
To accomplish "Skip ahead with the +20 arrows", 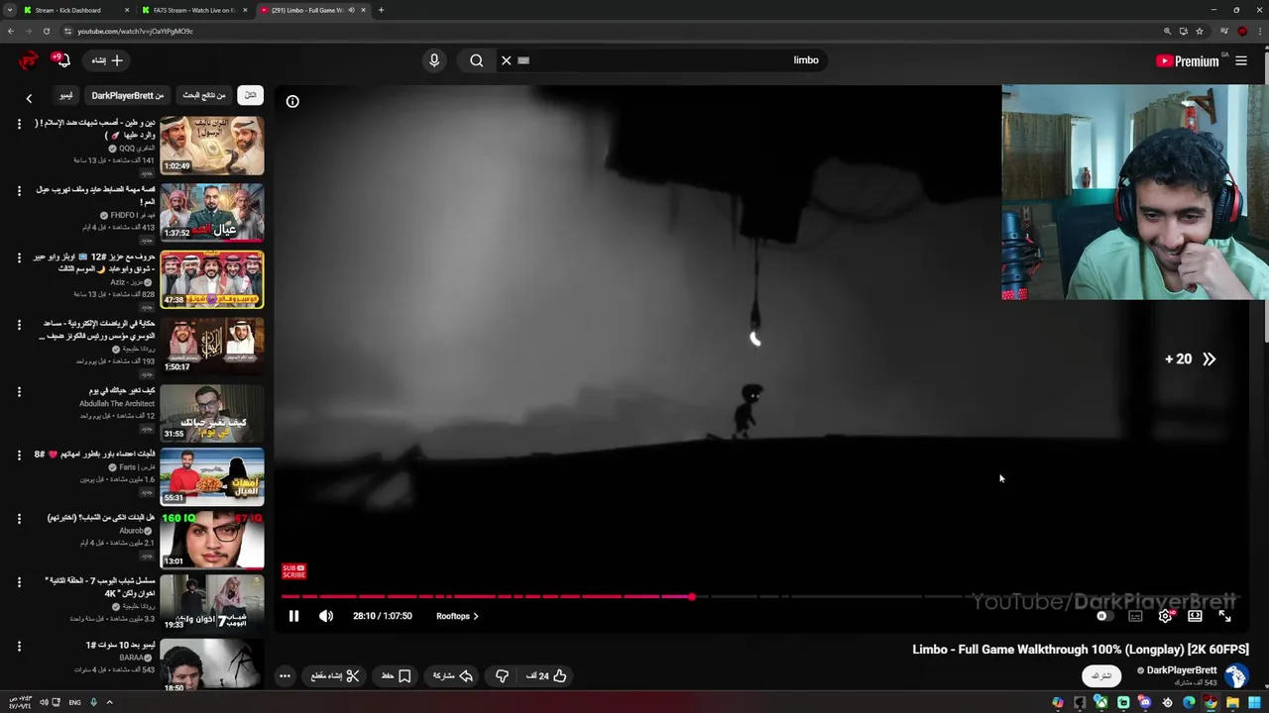I will pyautogui.click(x=1191, y=359).
